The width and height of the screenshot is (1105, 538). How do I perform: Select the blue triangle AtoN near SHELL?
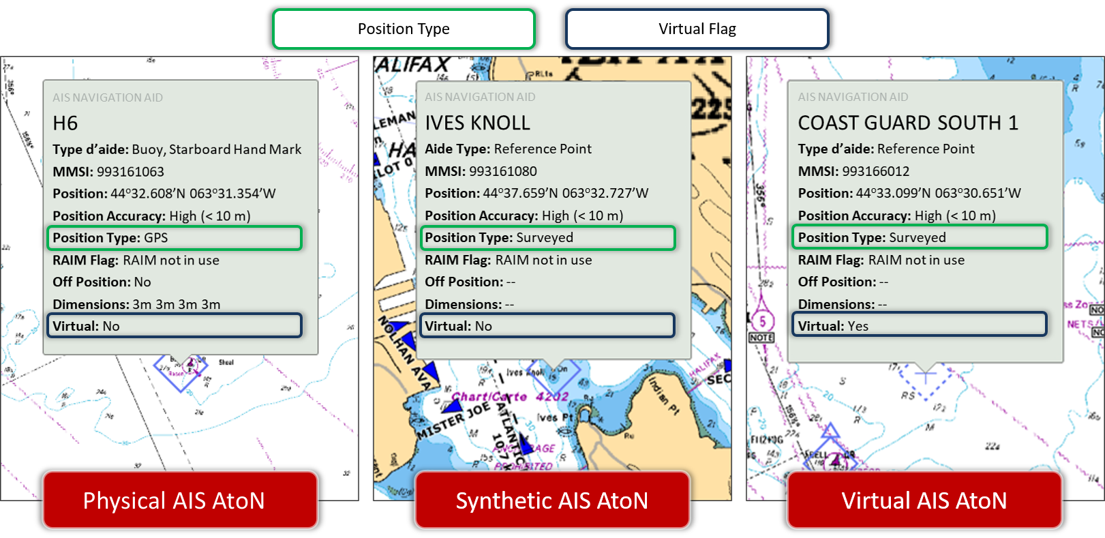click(x=830, y=432)
